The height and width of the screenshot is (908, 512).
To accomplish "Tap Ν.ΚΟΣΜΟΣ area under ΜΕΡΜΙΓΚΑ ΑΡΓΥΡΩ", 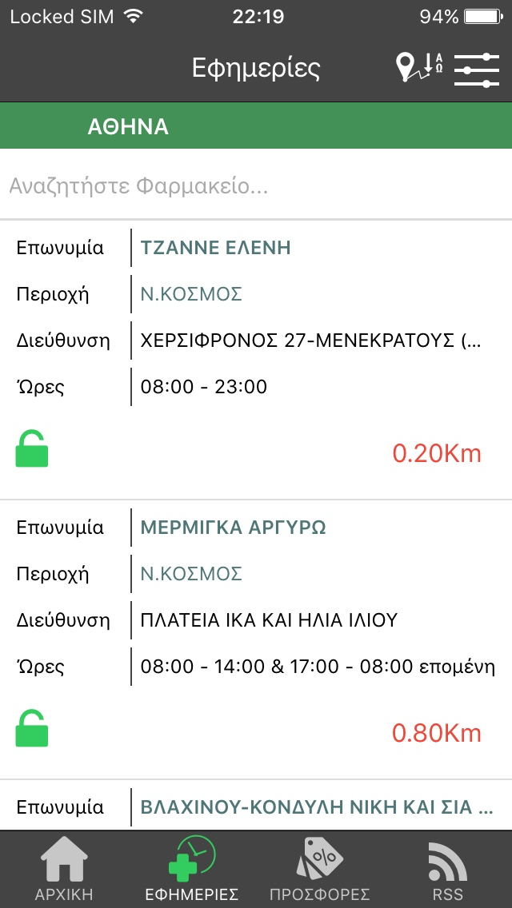I will pyautogui.click(x=191, y=574).
